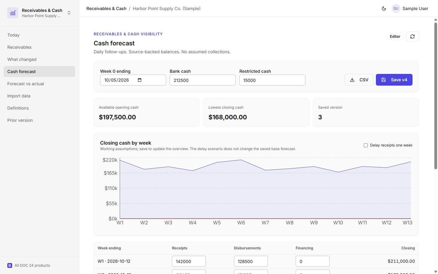Go to Receivables in sidebar
This screenshot has height=274, width=438.
coord(39,47)
